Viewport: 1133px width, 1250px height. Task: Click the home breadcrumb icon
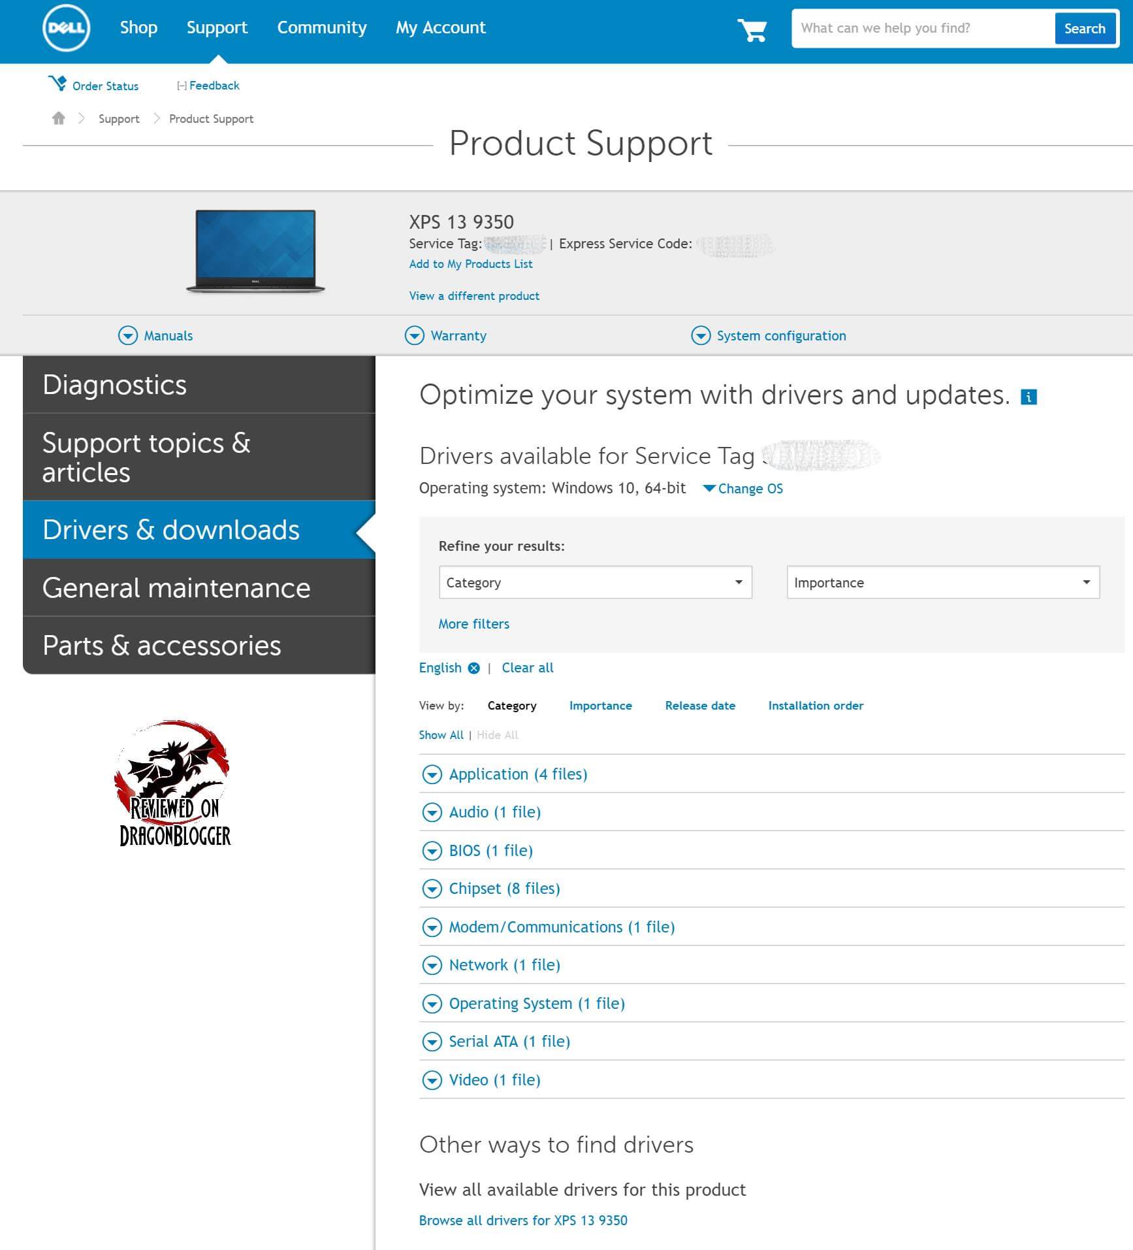click(x=59, y=118)
